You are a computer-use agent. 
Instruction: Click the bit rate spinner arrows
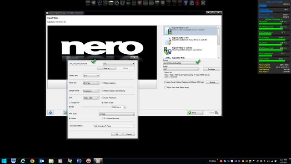click(x=125, y=108)
